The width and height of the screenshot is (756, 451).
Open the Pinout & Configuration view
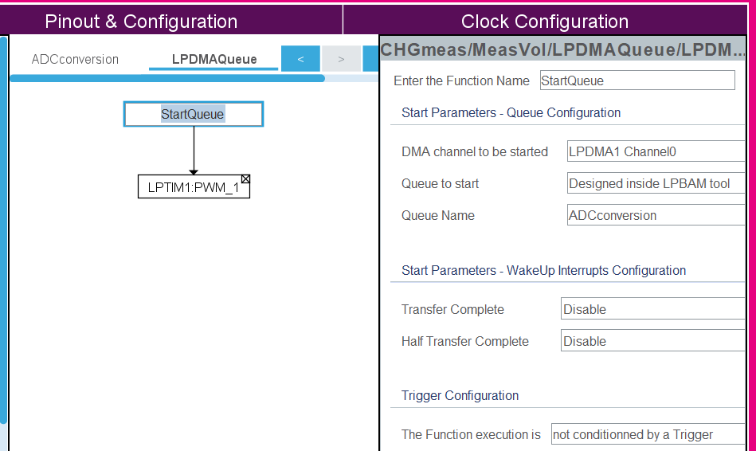point(141,22)
